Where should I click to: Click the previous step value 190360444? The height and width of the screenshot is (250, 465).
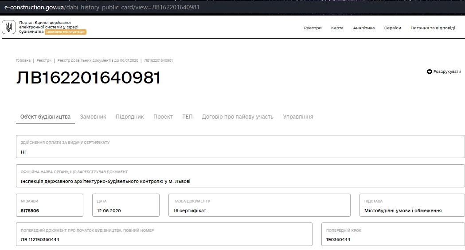[x=338, y=240]
